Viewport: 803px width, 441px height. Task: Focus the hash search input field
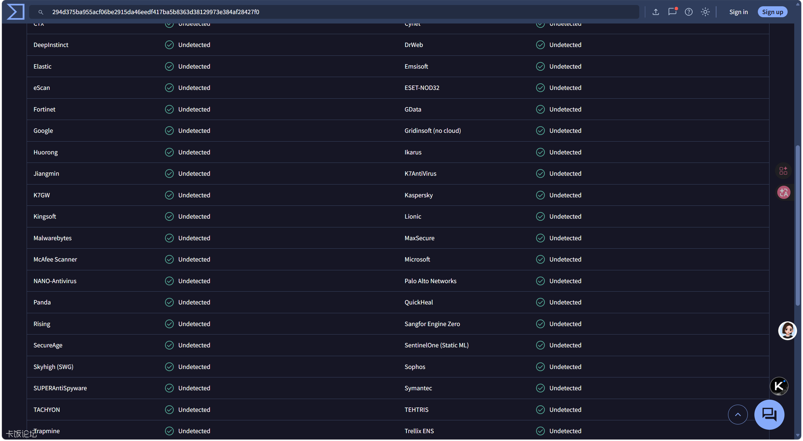click(x=334, y=12)
